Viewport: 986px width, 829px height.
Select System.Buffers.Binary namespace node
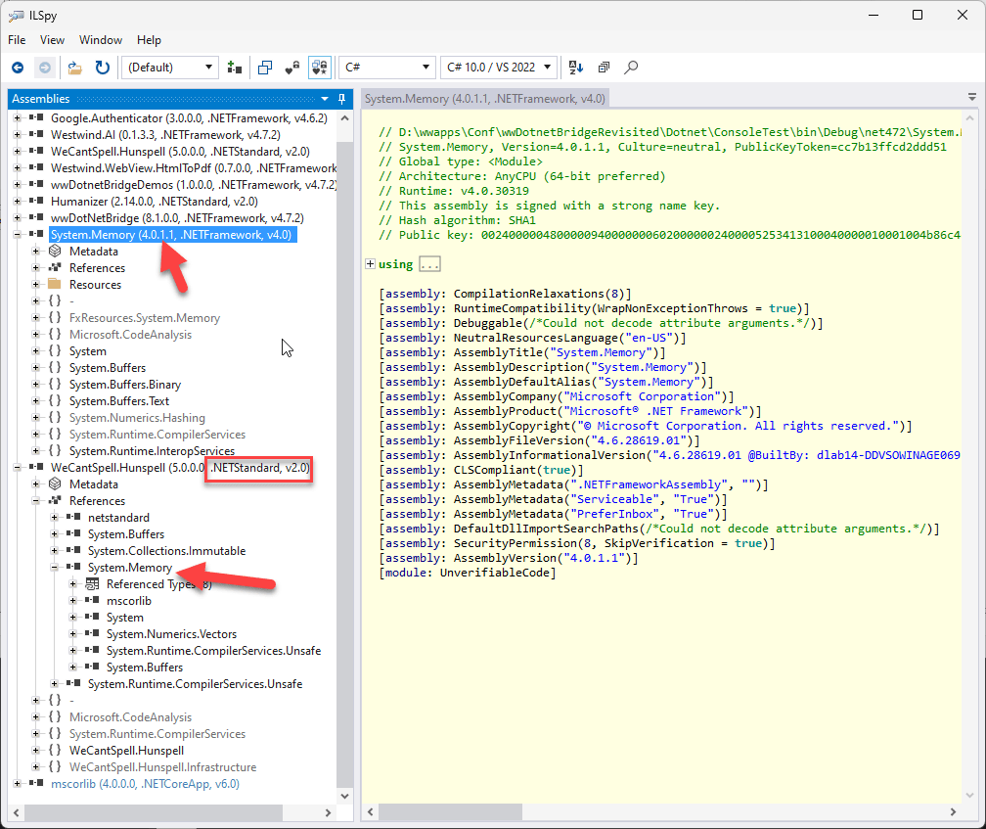pos(124,385)
